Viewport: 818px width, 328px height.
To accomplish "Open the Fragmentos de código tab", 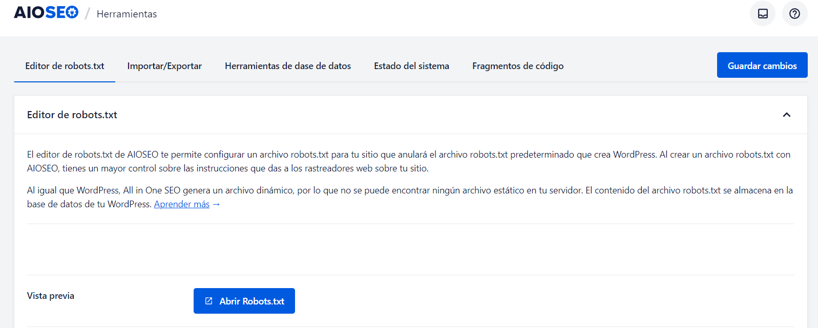I will coord(518,66).
